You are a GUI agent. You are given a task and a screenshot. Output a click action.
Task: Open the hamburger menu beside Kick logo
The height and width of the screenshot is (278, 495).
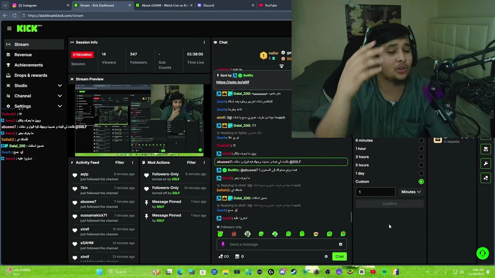point(9,28)
